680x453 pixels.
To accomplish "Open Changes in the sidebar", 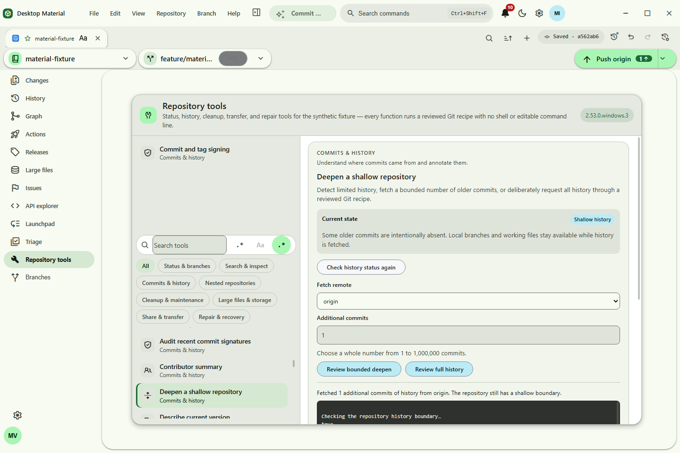I will point(49,80).
